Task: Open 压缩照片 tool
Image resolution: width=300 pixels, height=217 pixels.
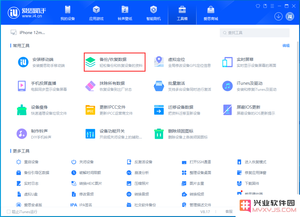Action: pos(138,184)
